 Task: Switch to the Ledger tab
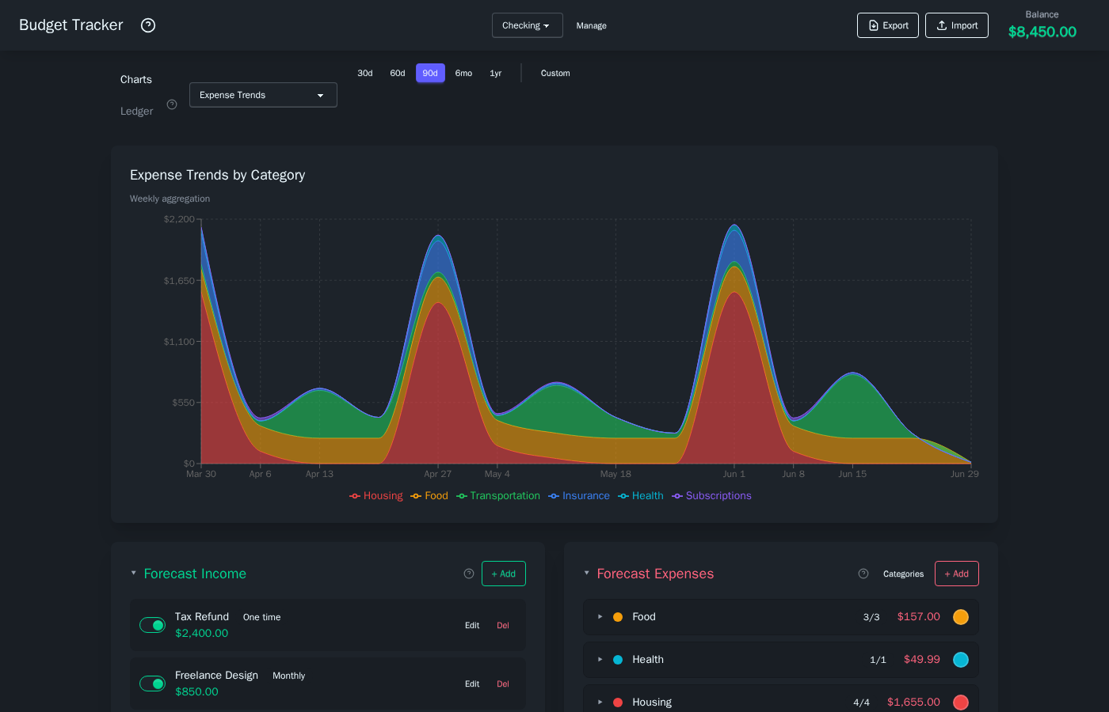coord(136,112)
